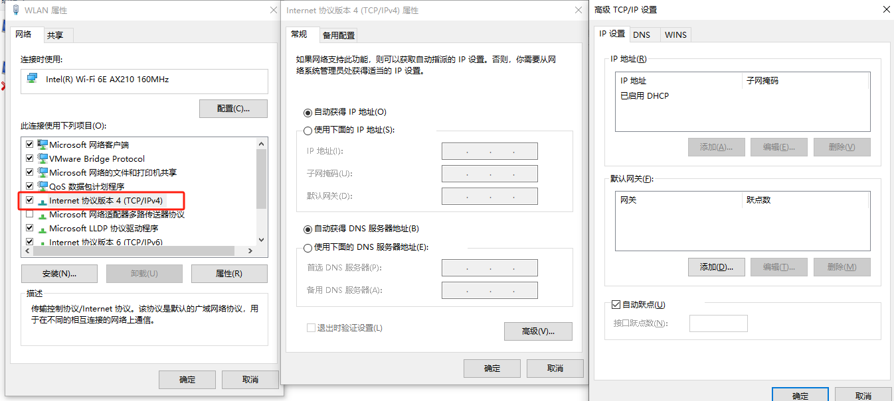Close the WLAN 属性 window
This screenshot has width=894, height=401.
tap(274, 10)
